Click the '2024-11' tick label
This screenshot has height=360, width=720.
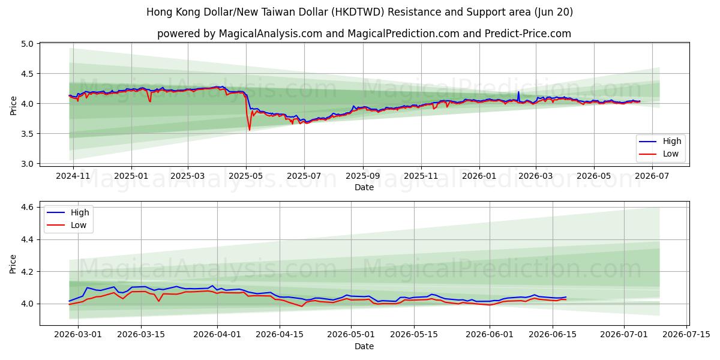coord(73,176)
